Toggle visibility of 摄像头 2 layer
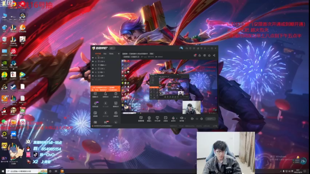 pyautogui.click(x=93, y=65)
